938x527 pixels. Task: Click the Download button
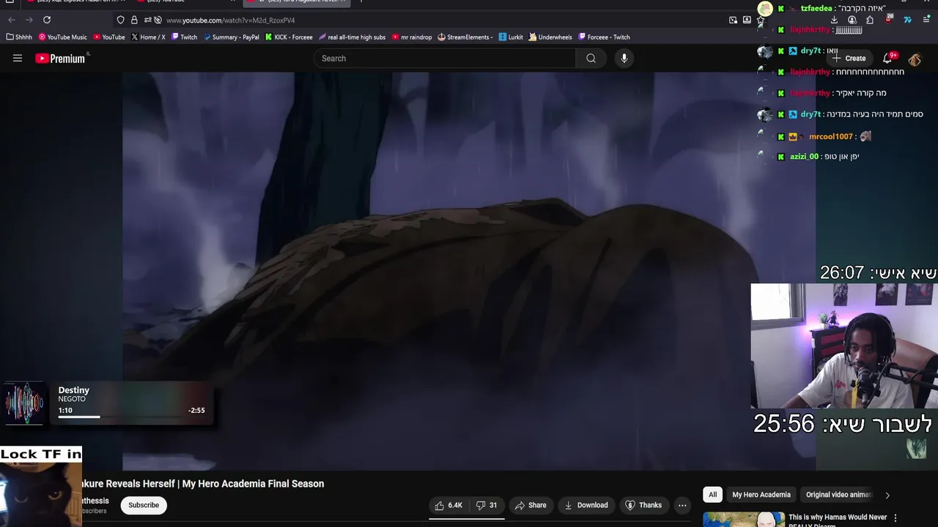click(x=586, y=505)
